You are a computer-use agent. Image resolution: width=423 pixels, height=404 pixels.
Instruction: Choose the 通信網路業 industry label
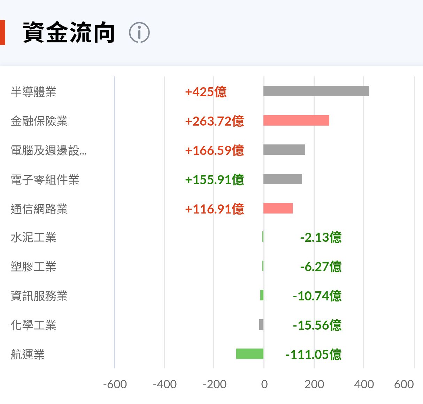point(39,209)
